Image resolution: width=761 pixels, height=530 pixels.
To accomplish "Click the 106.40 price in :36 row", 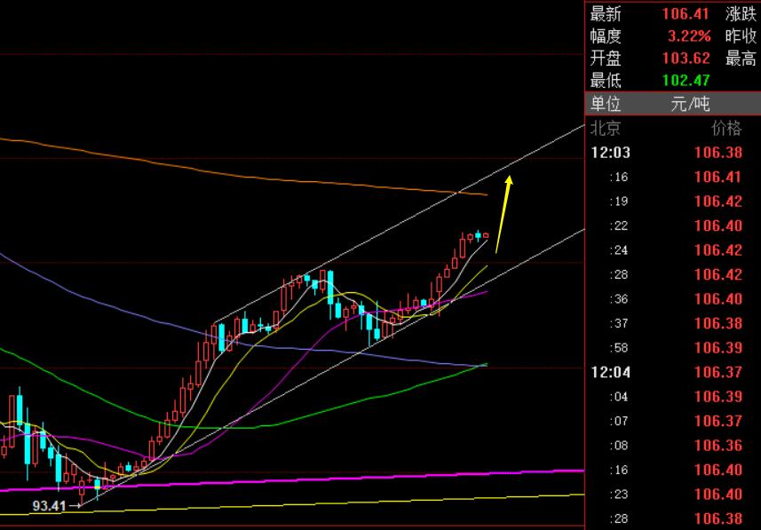I will tap(718, 299).
